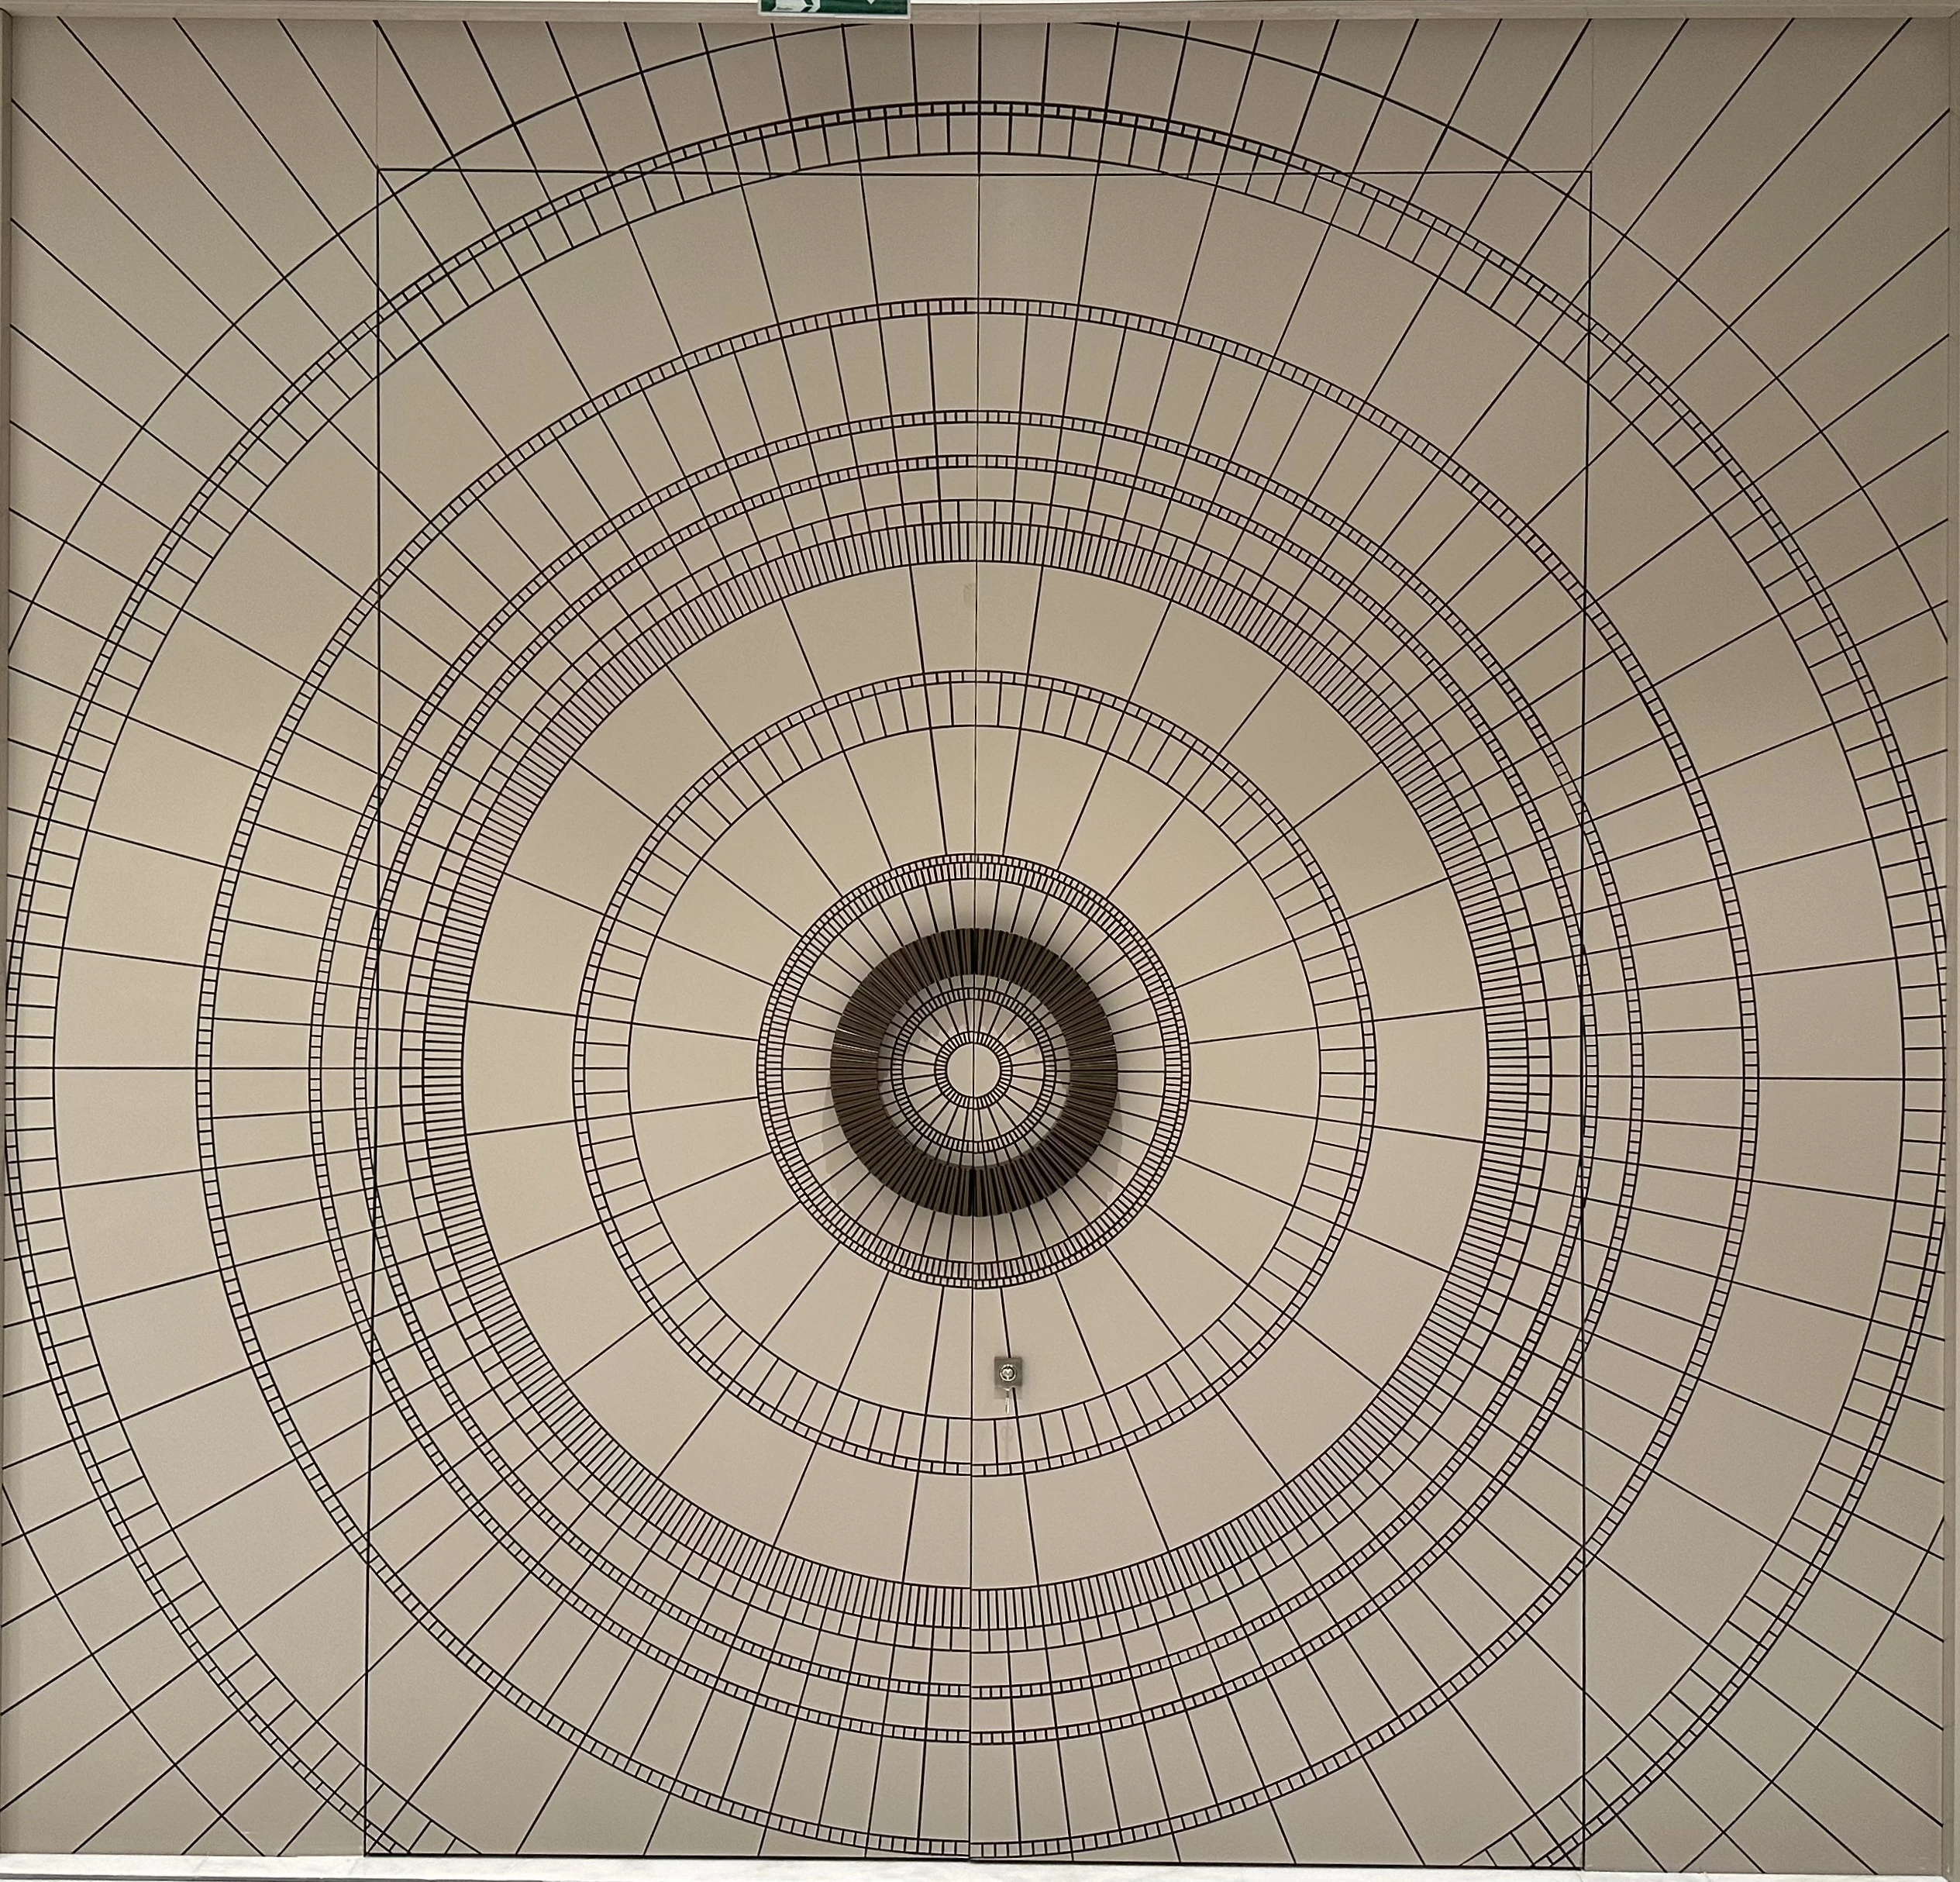Image resolution: width=1960 pixels, height=1882 pixels.
Task: Click the dark ring-shaped door handle
Action: 974,1072
